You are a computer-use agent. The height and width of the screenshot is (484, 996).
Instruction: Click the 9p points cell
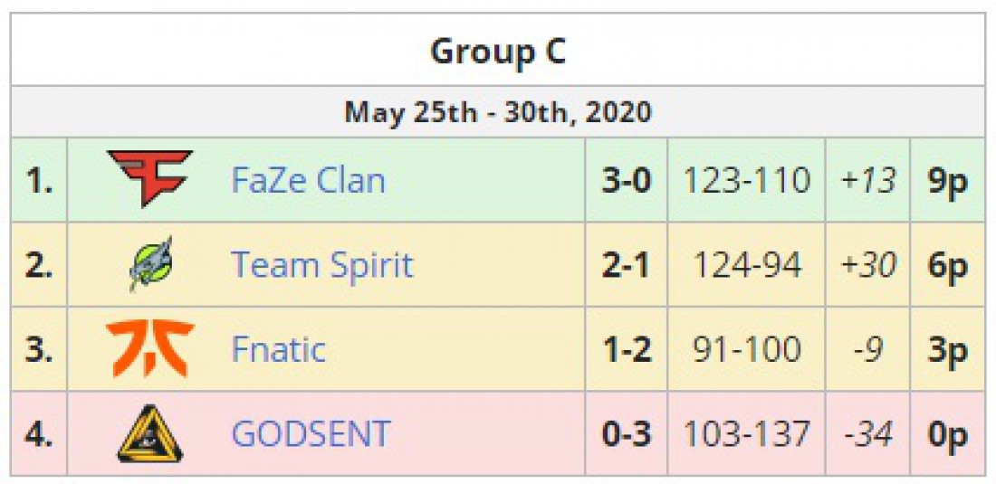tap(947, 180)
